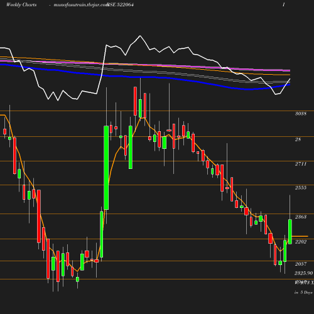Select the 2711 price level label
This screenshot has height=314, width=314.
[301, 164]
